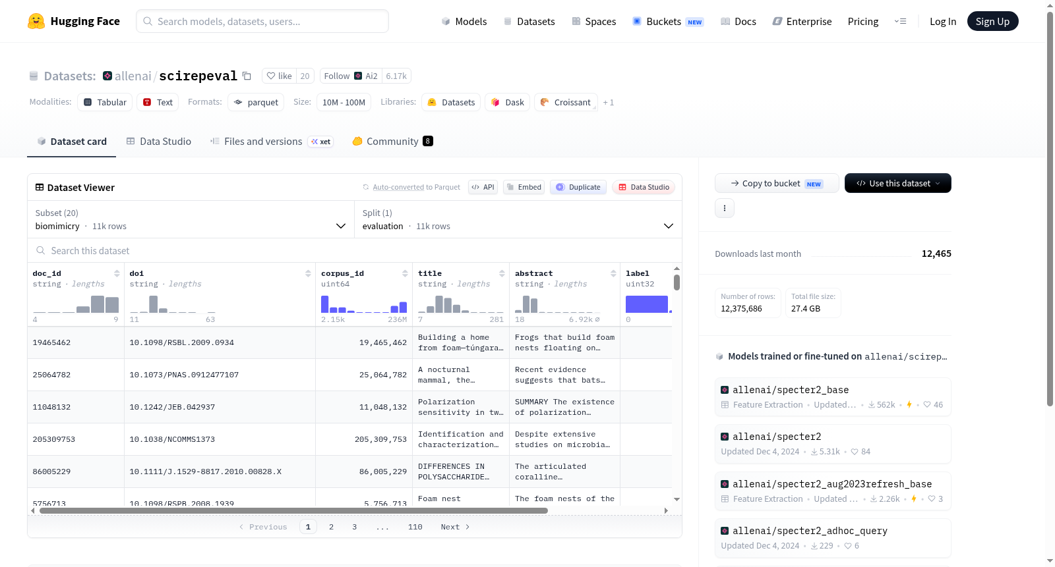Screen dimensions: 1055x567
Task: Expand the Split evaluation dropdown
Action: 518,219
